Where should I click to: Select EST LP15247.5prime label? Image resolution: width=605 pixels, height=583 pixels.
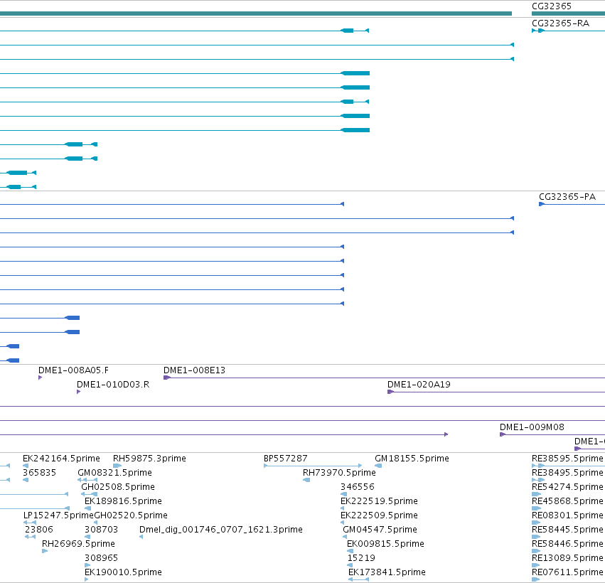click(x=58, y=515)
